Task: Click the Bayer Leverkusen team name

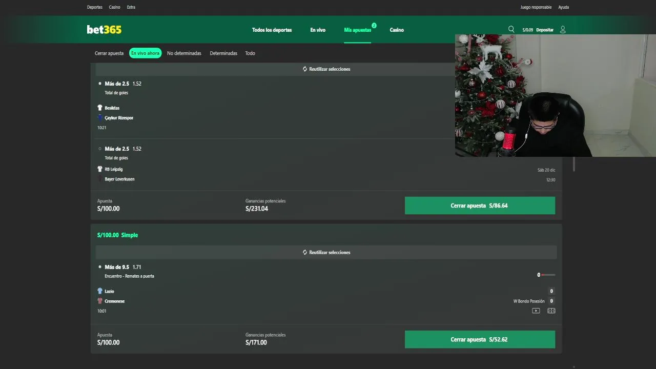Action: pos(119,179)
